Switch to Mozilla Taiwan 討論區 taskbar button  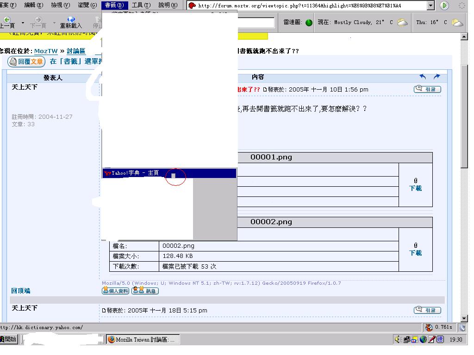coord(143,339)
